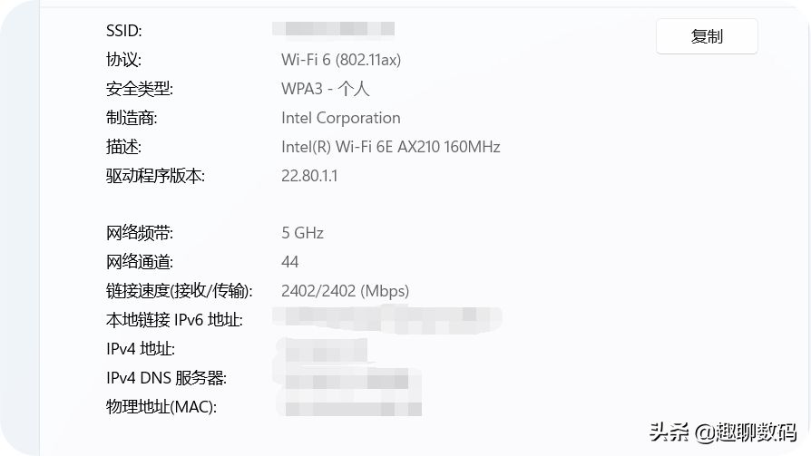Select the WPA3 - 个人 security value
Screen dimensions: 811x456
coord(326,89)
